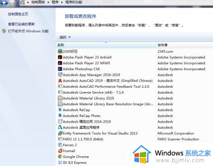Click Autodesk 精选应用 2016-2019 icon
Screen dimensions: 213x166
[60, 121]
